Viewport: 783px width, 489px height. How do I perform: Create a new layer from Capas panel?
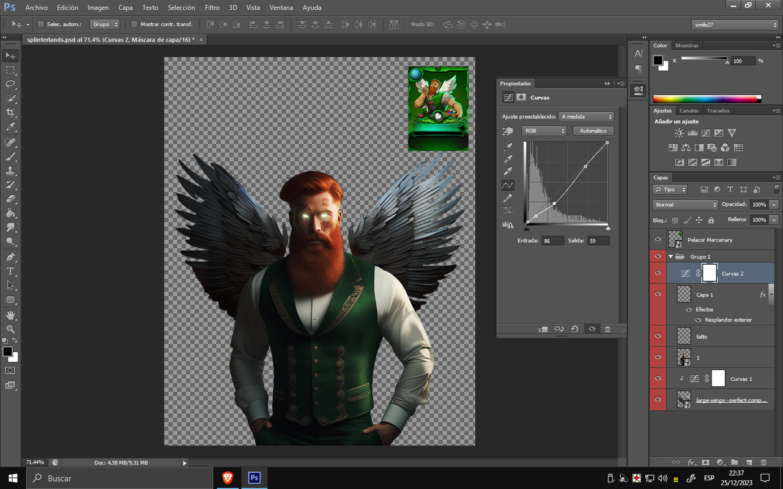pos(749,462)
